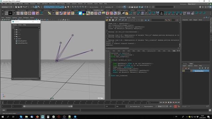Toggle the lock selection padlock icon
The height and width of the screenshot is (119, 212).
point(66,7)
